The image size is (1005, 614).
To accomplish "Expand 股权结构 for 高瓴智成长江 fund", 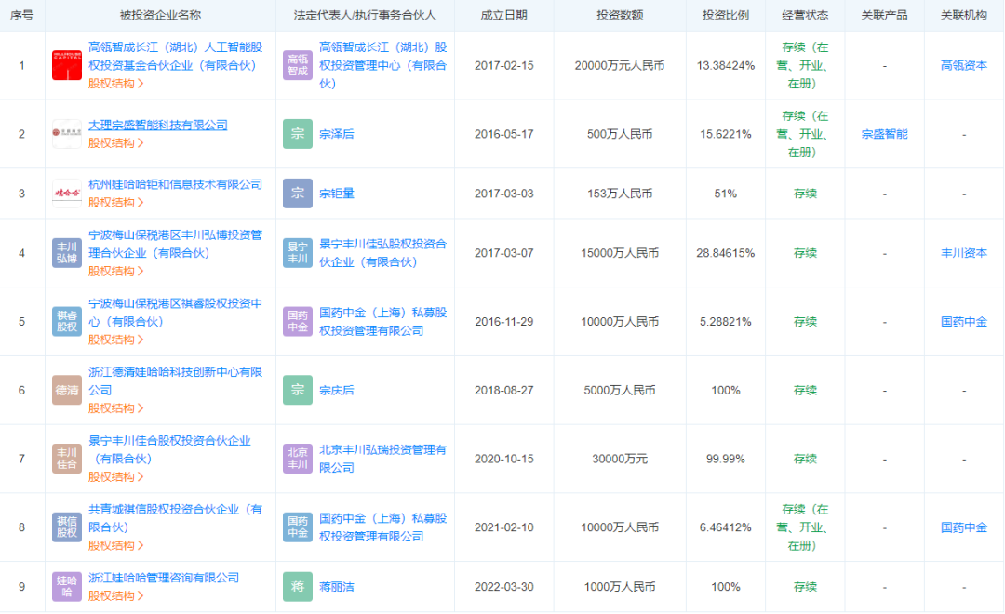I will [x=115, y=84].
